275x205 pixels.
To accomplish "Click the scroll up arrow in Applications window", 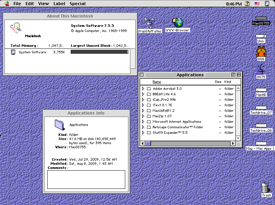I will (x=238, y=88).
